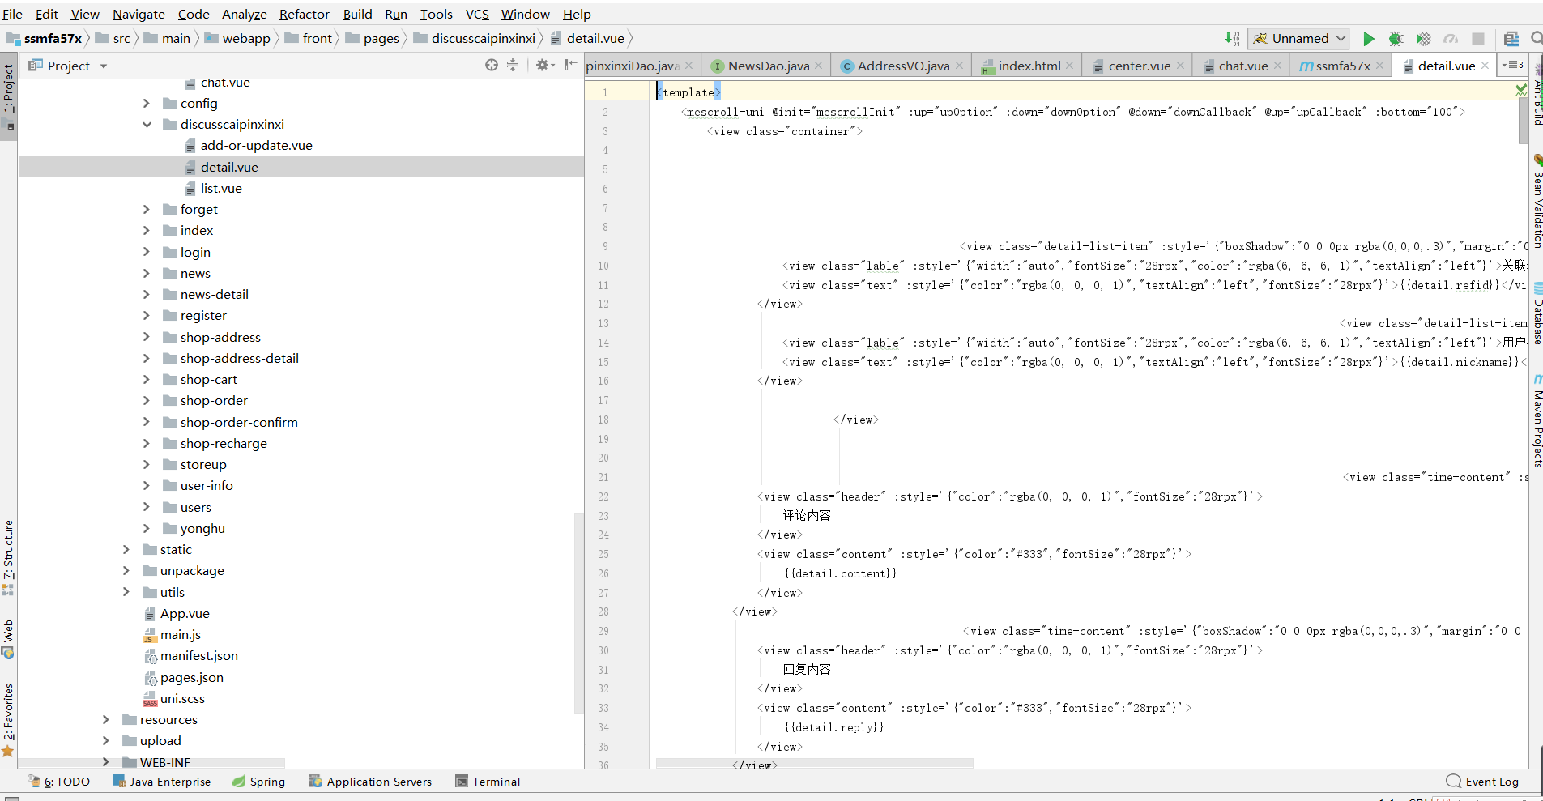Click the editor vertical scrollbar thumb
The height and width of the screenshot is (801, 1543).
[x=1524, y=121]
